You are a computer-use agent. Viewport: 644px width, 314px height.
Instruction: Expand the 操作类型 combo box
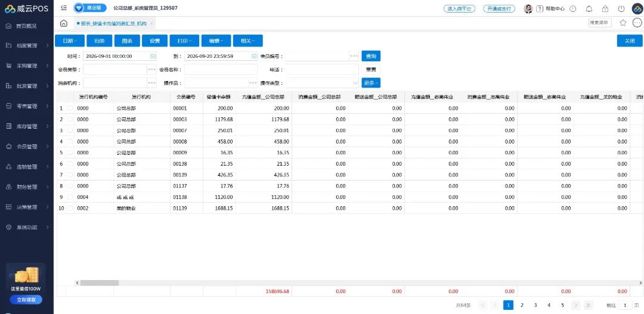coord(322,82)
